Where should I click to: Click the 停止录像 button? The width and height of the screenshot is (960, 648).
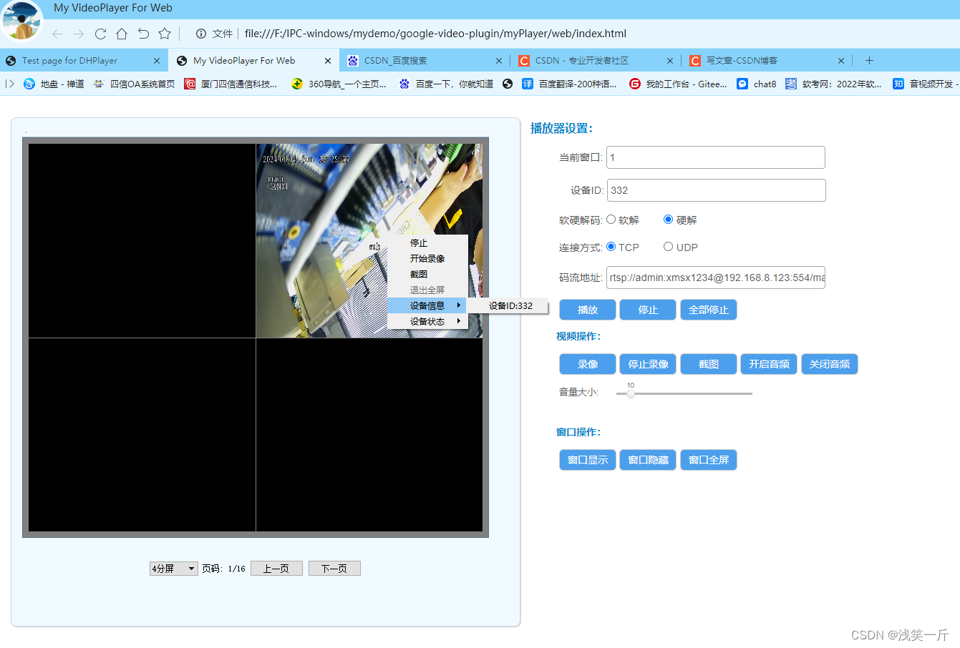pyautogui.click(x=648, y=364)
